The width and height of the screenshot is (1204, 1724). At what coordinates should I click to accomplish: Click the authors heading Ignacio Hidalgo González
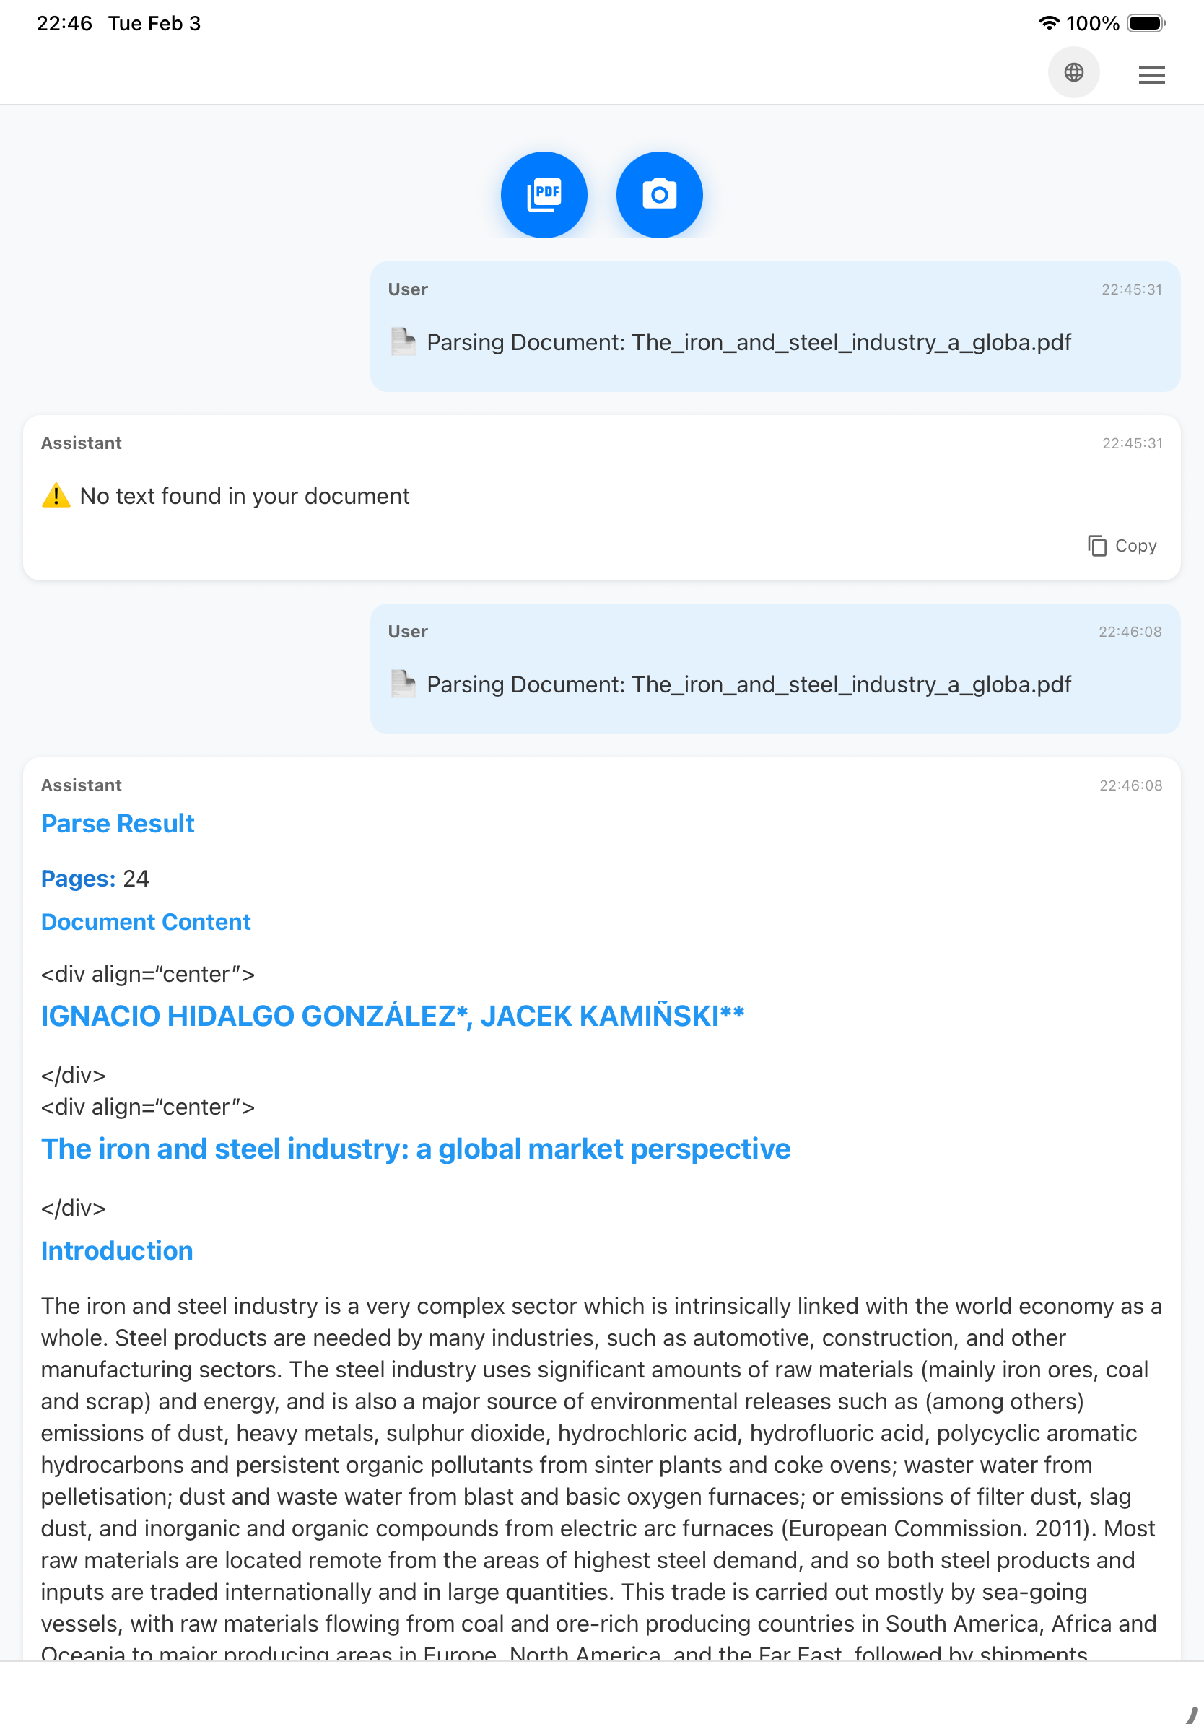(393, 1016)
